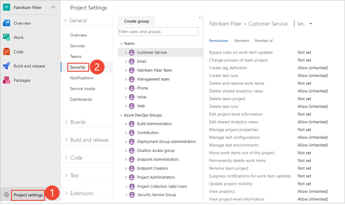Click the Build and release rocket icon

coord(7,66)
